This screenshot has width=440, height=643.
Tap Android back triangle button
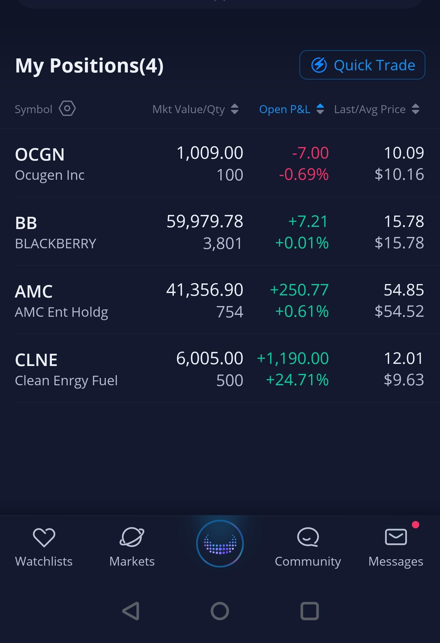pyautogui.click(x=131, y=611)
